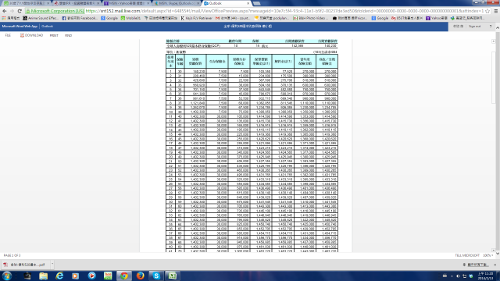This screenshot has width=500, height=281.
Task: Reload the page with the refresh icon
Action: (x=20, y=11)
